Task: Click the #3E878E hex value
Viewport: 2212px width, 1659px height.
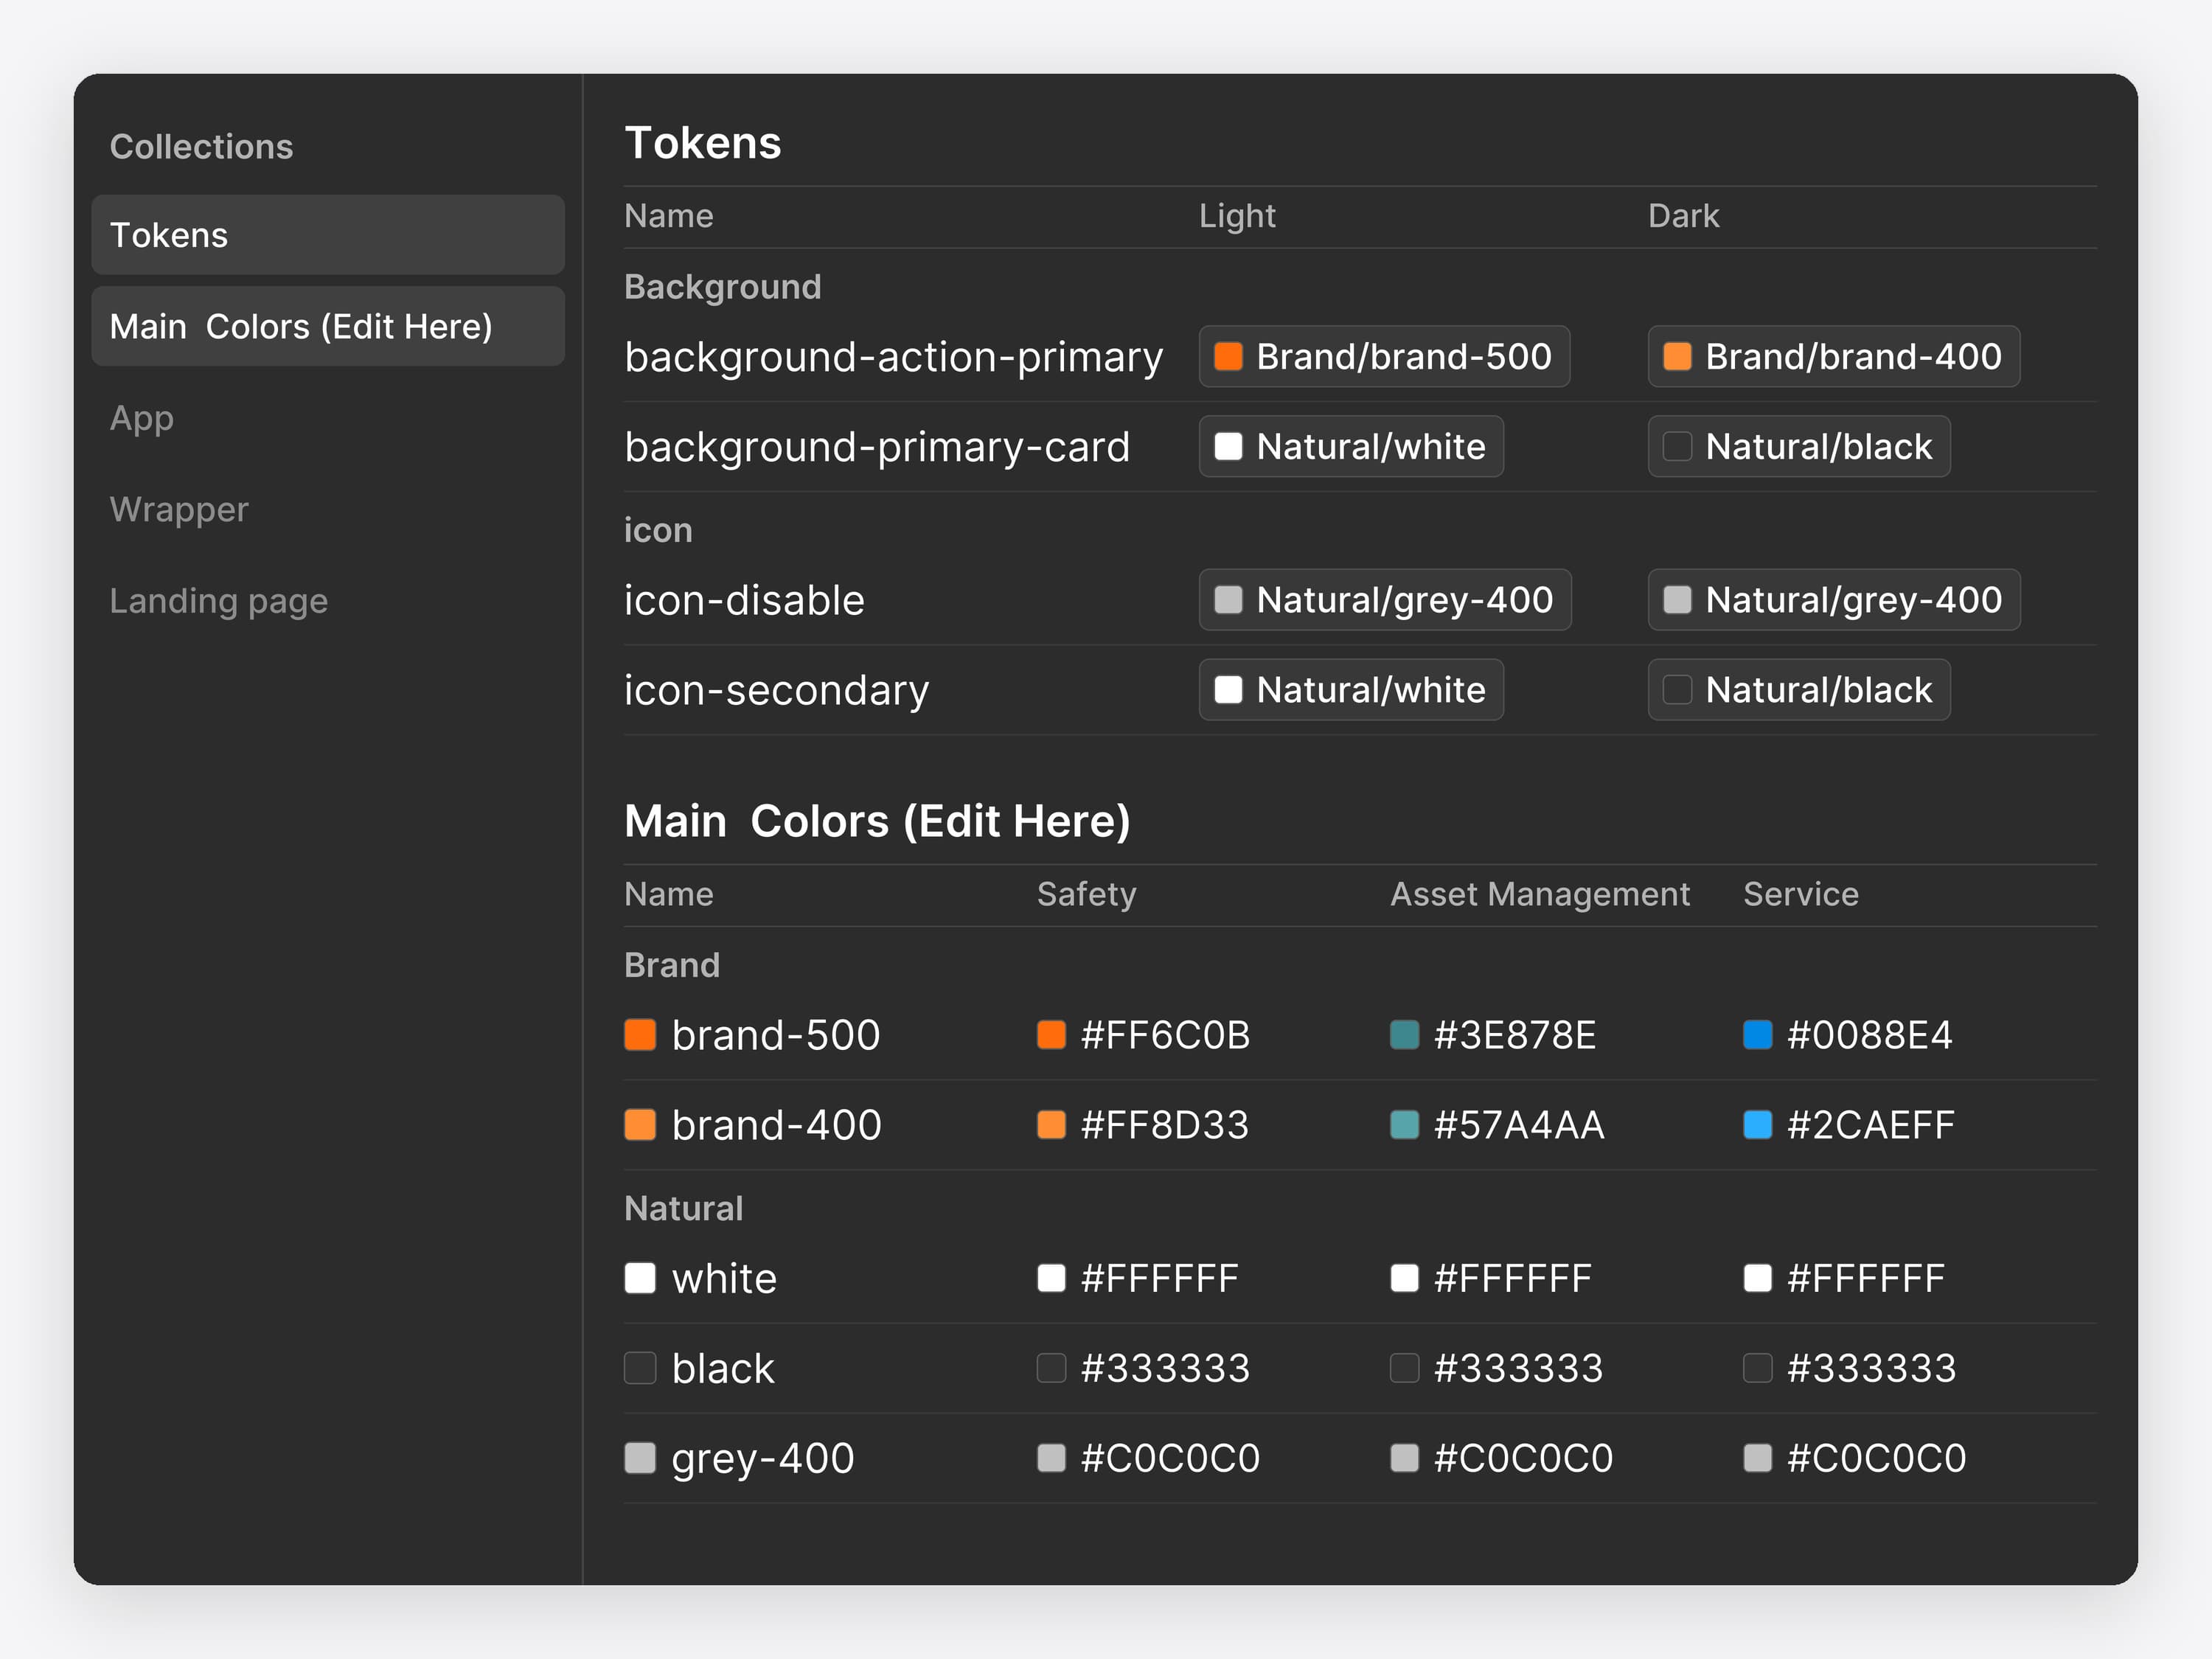Action: pos(1515,1035)
